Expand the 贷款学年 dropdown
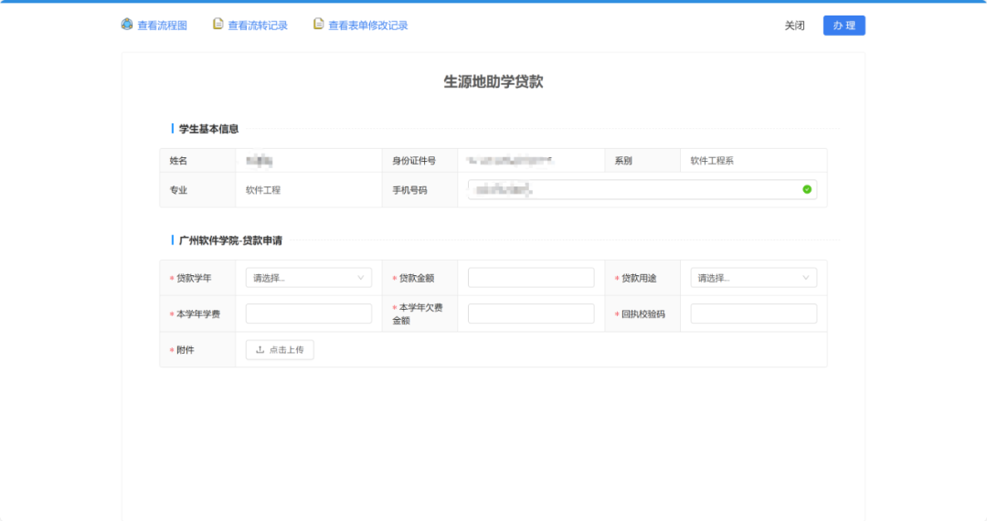The width and height of the screenshot is (987, 521). pyautogui.click(x=308, y=278)
